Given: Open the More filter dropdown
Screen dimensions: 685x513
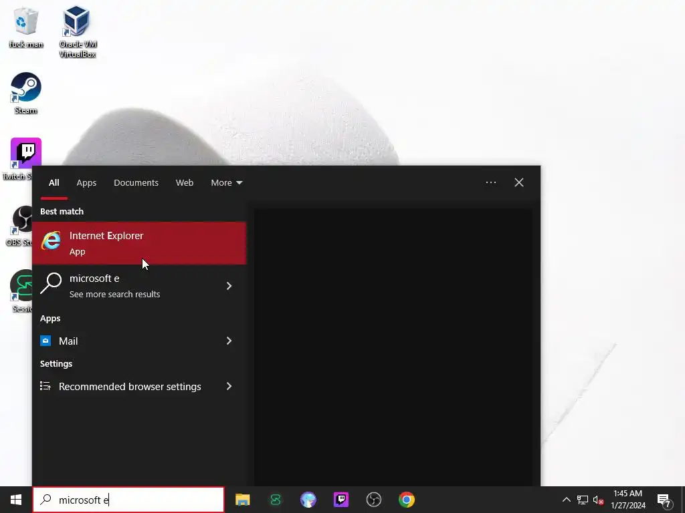Looking at the screenshot, I should 226,183.
